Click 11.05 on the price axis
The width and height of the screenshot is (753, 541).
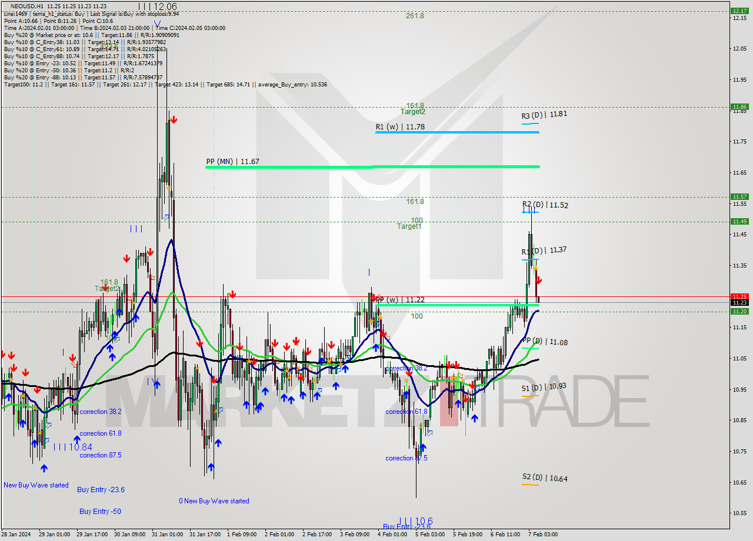740,358
